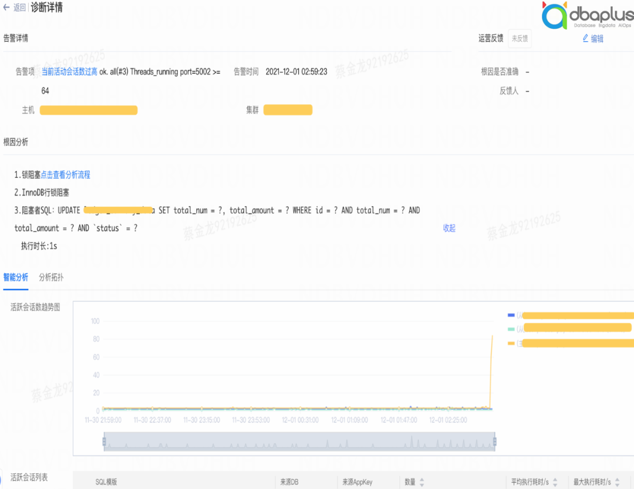Click the 返回 back text
This screenshot has width=634, height=489.
(19, 8)
